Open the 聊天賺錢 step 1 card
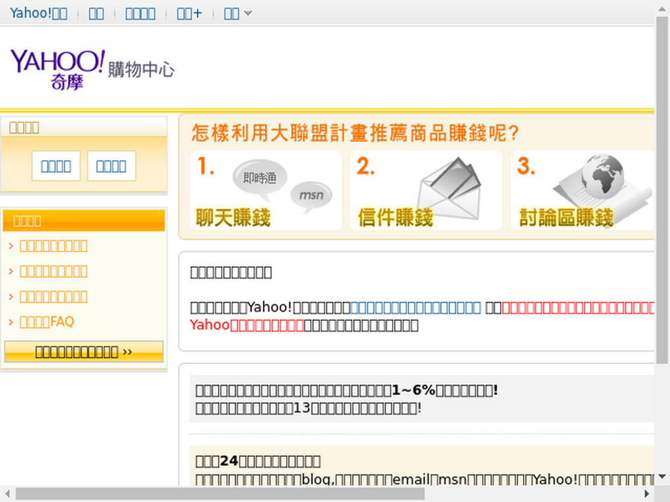This screenshot has height=502, width=670. point(266,190)
